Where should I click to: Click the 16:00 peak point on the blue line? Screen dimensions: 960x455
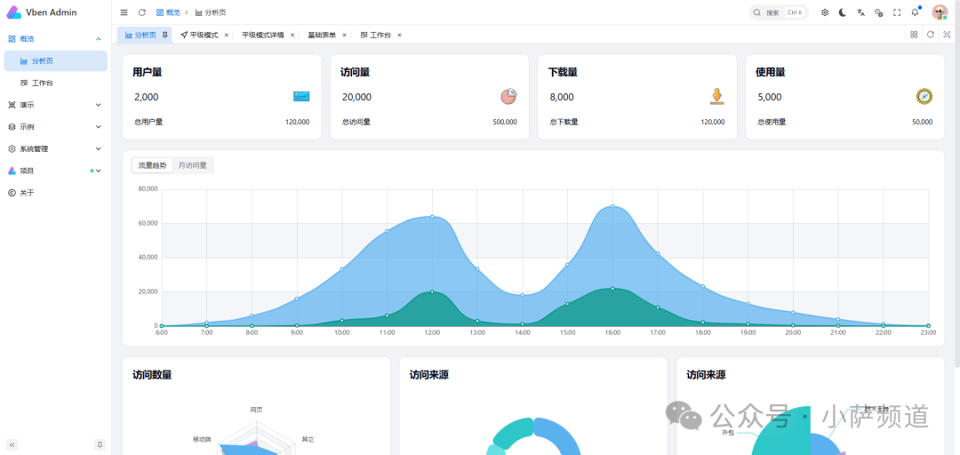[612, 206]
